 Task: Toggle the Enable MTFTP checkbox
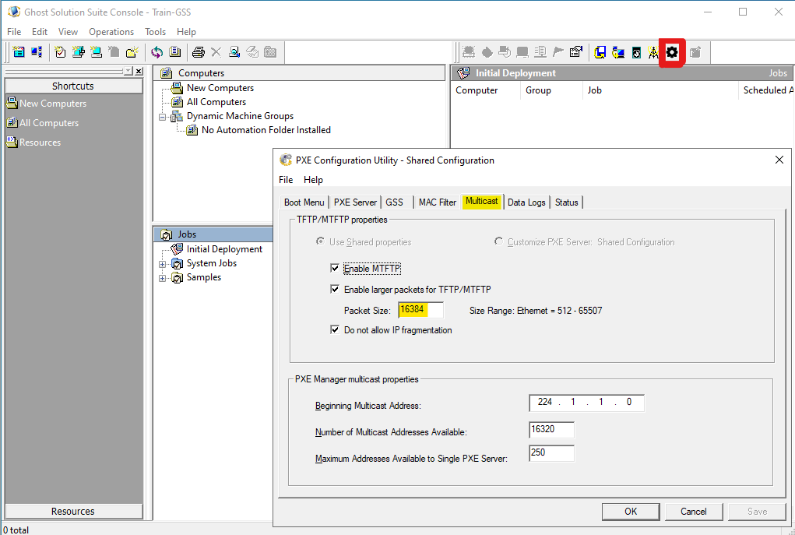click(x=335, y=269)
